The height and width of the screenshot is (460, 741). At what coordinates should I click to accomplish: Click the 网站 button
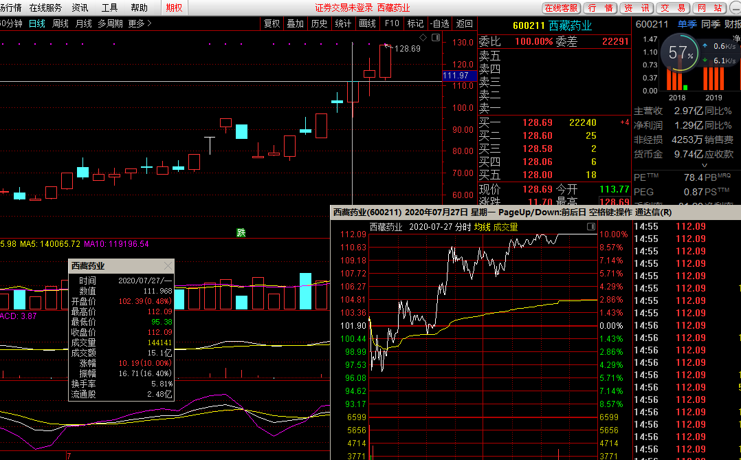pos(709,8)
